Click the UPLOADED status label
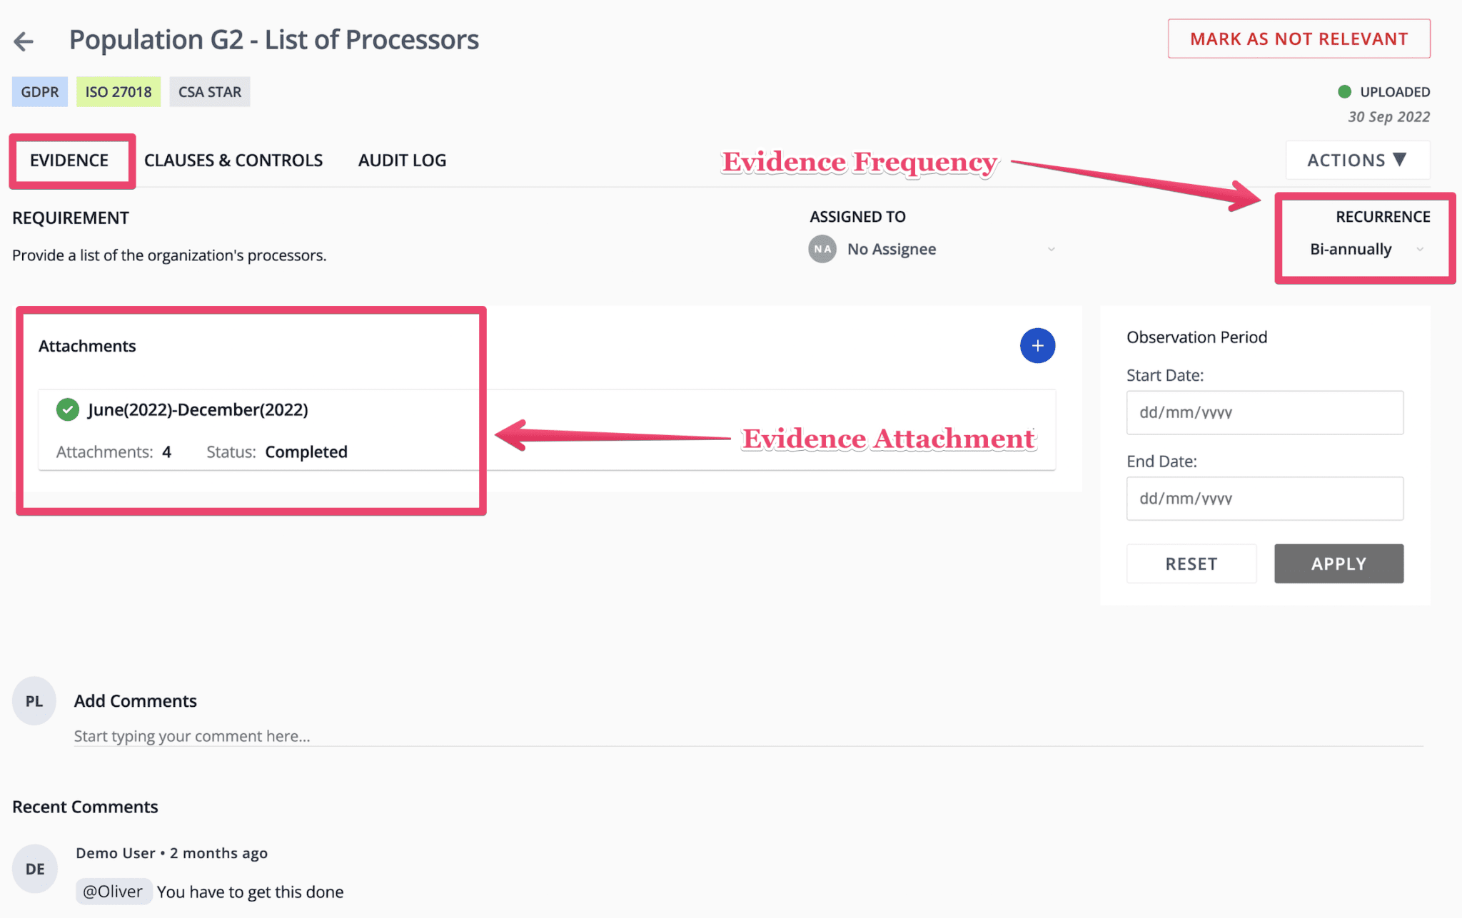Image resolution: width=1462 pixels, height=918 pixels. 1395,92
